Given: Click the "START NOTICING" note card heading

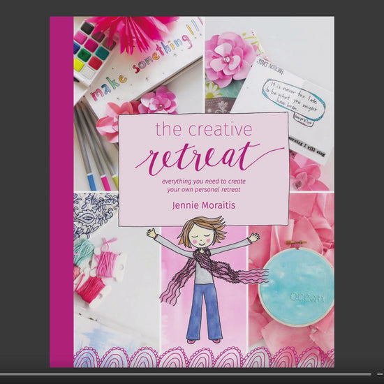Looking at the screenshot, I should (270, 66).
